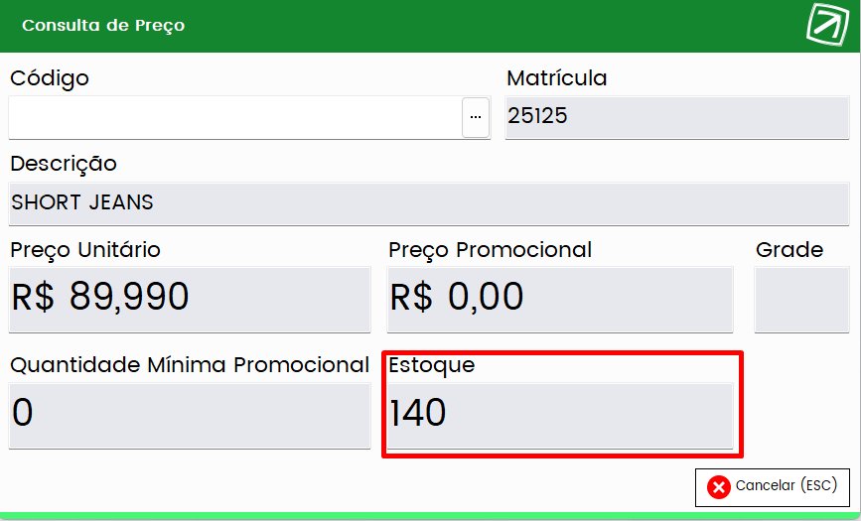The image size is (861, 521).
Task: Click the Preço Promocional label
Action: 490,250
